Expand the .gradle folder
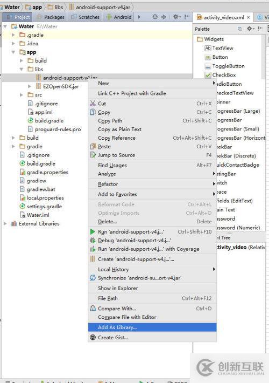Image resolution: width=269 pixels, height=383 pixels. pos(13,35)
